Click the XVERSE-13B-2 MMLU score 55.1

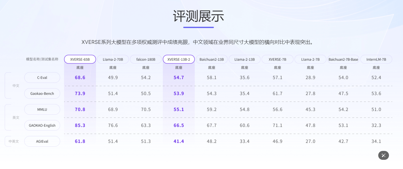(x=179, y=109)
